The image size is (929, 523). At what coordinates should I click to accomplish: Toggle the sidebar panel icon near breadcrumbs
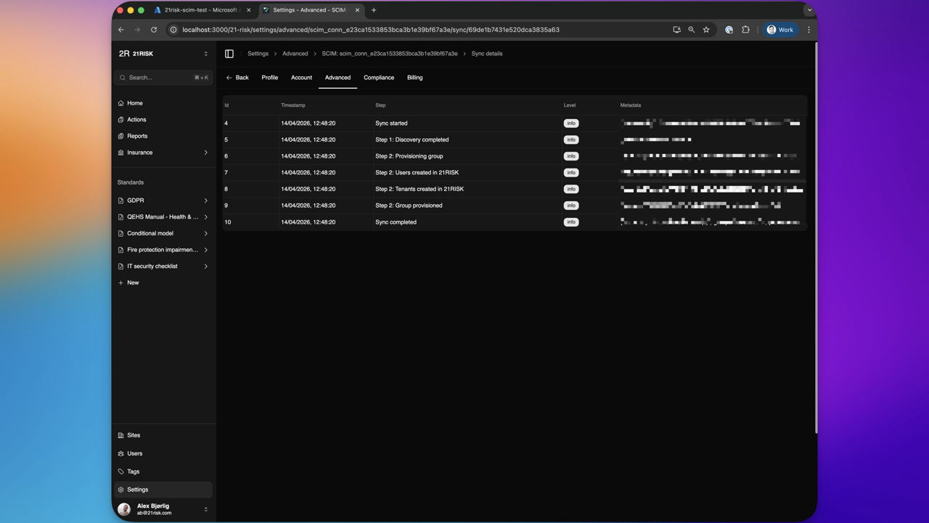click(229, 53)
